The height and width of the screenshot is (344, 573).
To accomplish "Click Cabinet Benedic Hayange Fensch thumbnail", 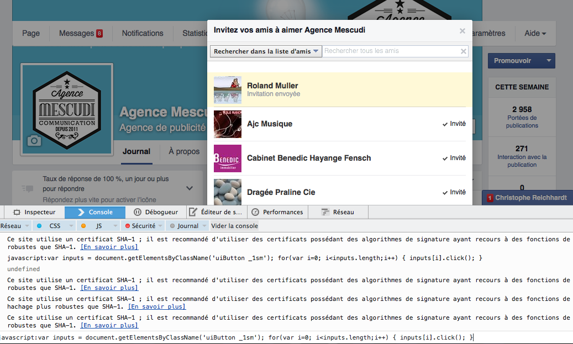I will pos(228,158).
